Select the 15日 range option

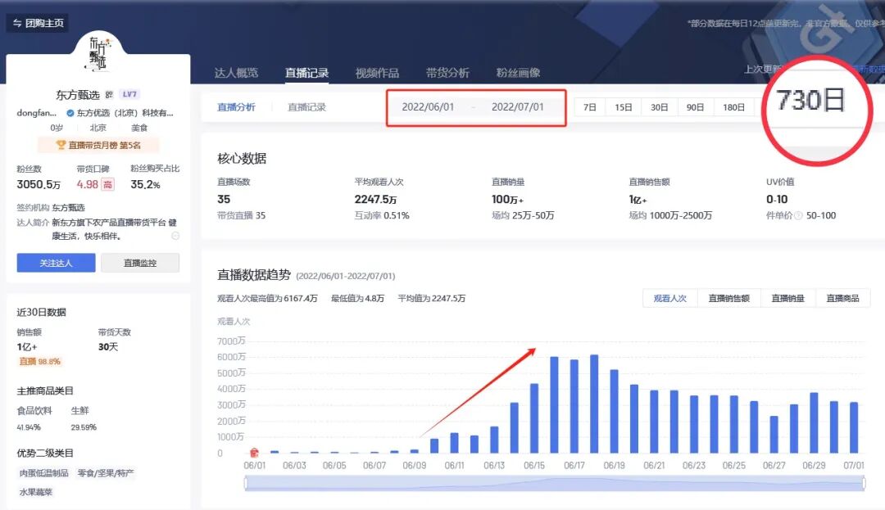coord(623,107)
